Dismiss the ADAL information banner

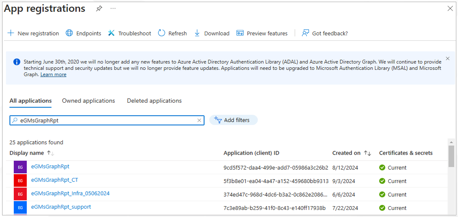[x=448, y=59]
